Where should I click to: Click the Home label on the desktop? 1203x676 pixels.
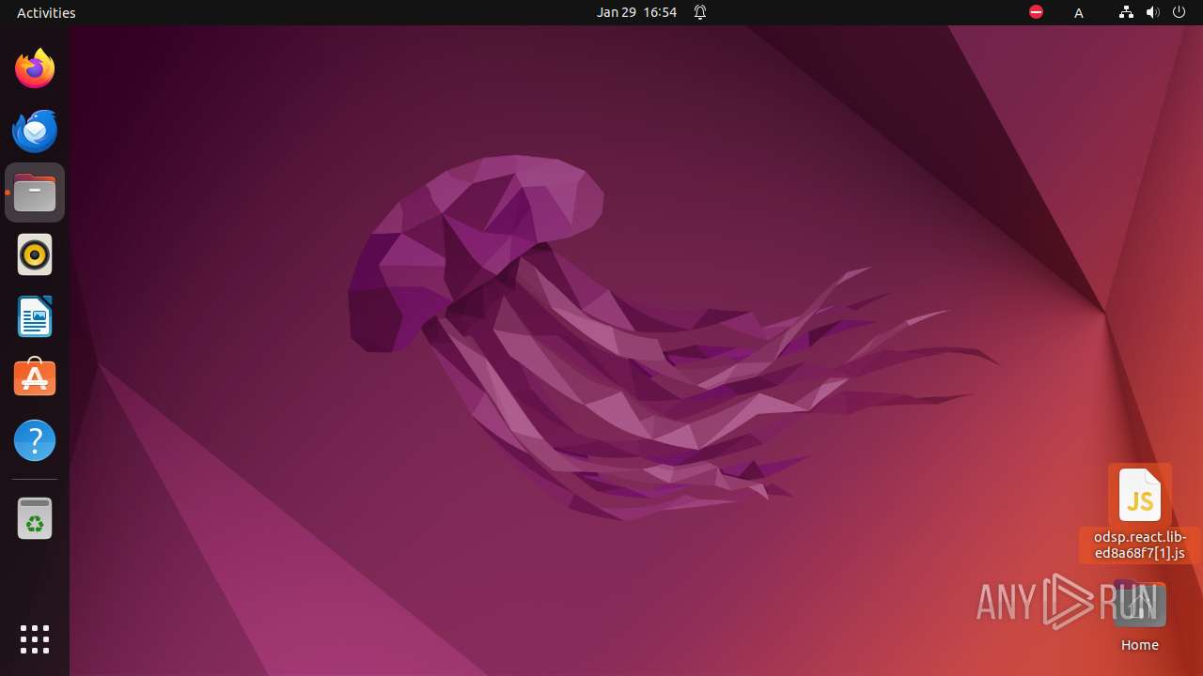[x=1140, y=645]
